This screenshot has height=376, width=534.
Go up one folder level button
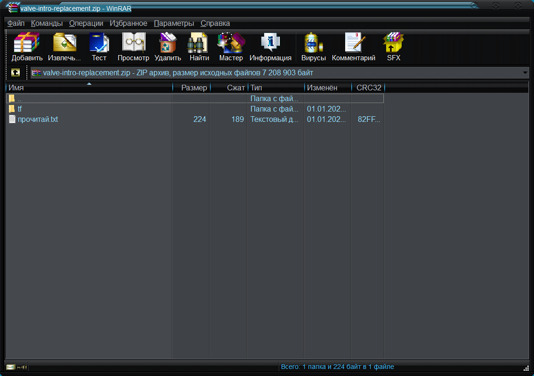16,72
